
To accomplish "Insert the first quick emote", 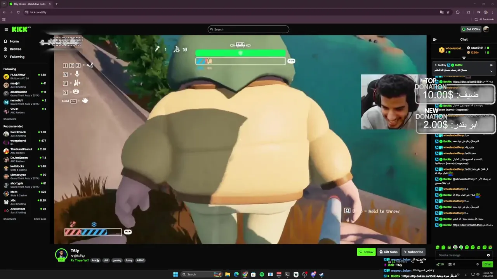I will coord(438,247).
